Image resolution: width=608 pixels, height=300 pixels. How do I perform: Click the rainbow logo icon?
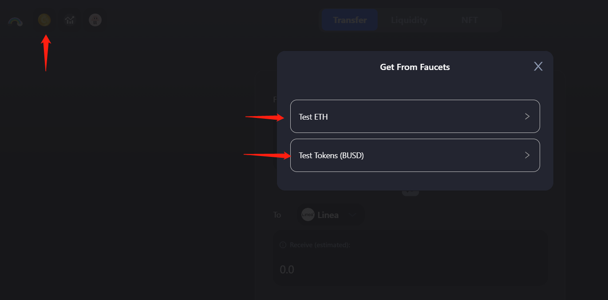16,20
